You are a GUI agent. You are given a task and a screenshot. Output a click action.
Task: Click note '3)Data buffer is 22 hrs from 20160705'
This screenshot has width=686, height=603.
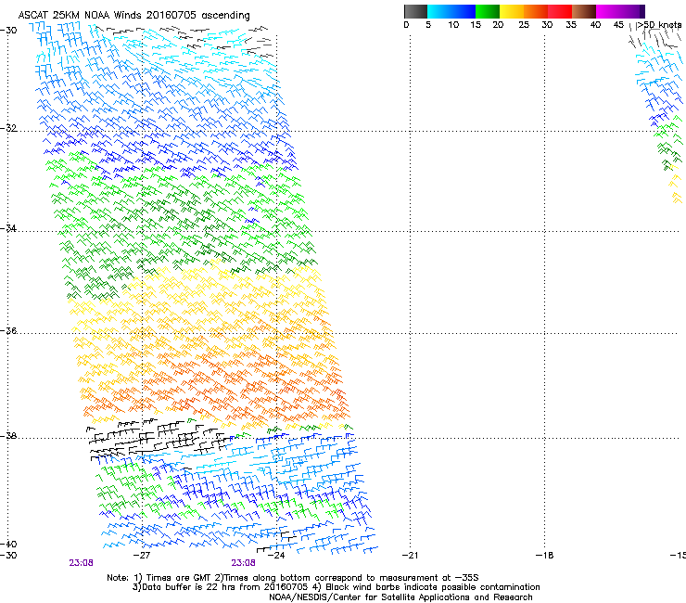(x=220, y=587)
